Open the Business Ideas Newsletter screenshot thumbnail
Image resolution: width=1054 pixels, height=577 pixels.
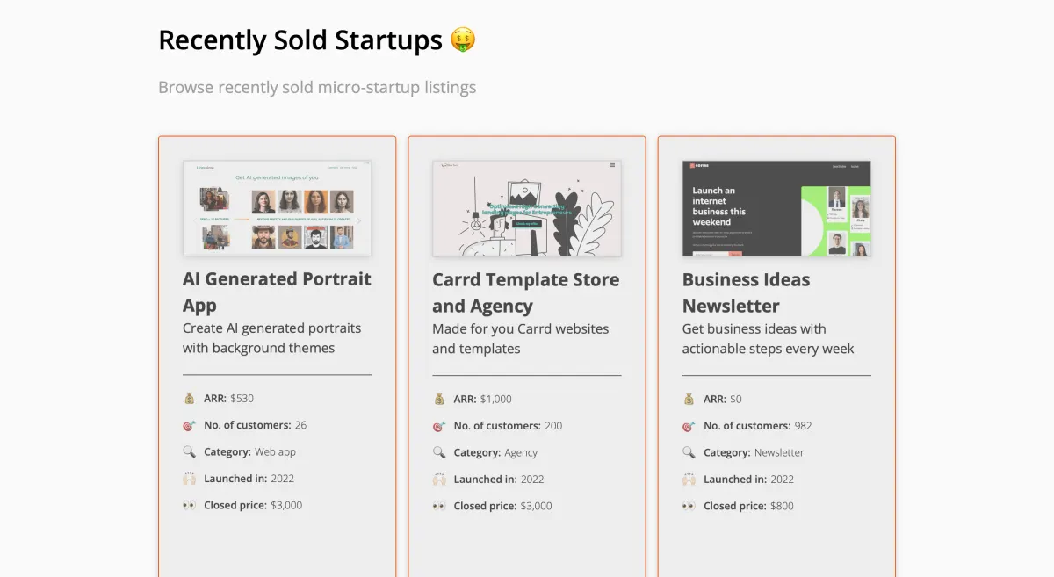pyautogui.click(x=776, y=208)
